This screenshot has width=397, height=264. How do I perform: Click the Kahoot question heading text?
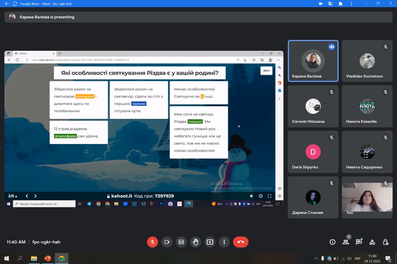[x=140, y=73]
